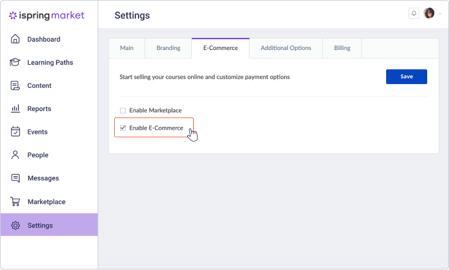The width and height of the screenshot is (449, 270).
Task: Open the Marketplace shopping cart icon
Action: pos(15,201)
